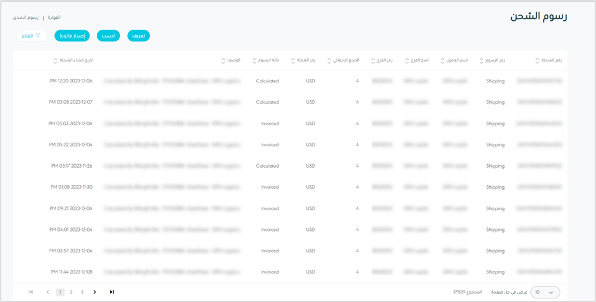This screenshot has width=596, height=302.
Task: Jump to last page icon
Action: [112, 292]
